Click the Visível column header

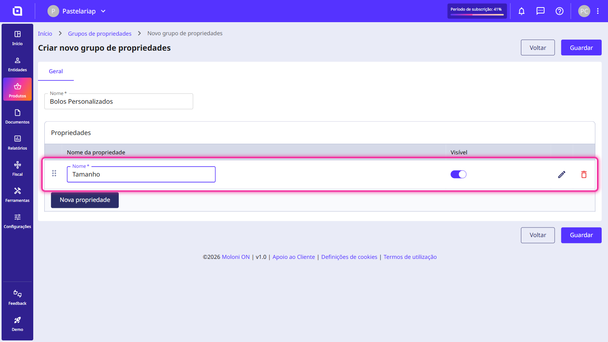pyautogui.click(x=459, y=152)
